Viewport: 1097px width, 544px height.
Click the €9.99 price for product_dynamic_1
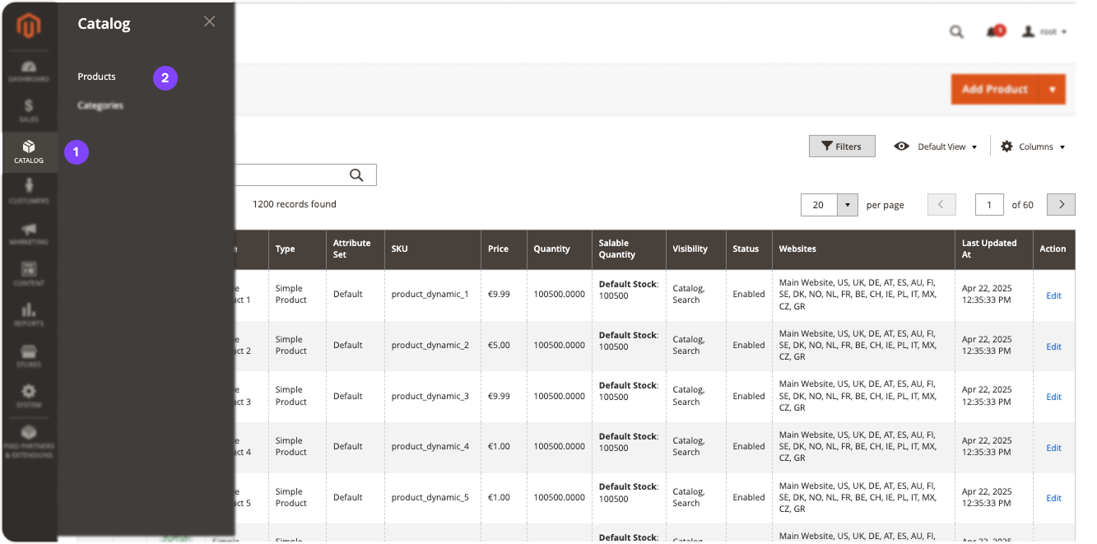499,295
